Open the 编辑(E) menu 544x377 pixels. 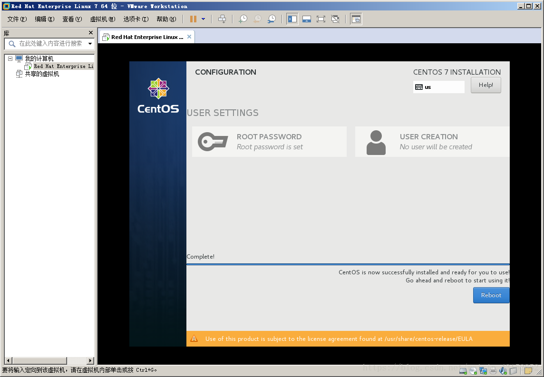coord(44,19)
